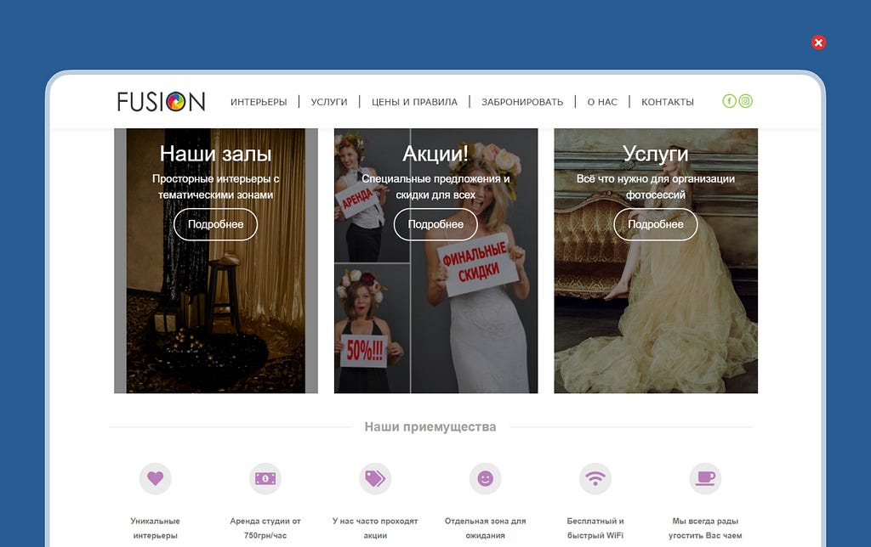Click the smiley face icon

[486, 478]
